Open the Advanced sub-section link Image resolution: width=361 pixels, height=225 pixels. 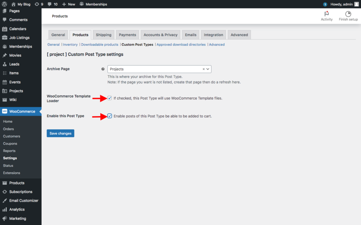(217, 45)
